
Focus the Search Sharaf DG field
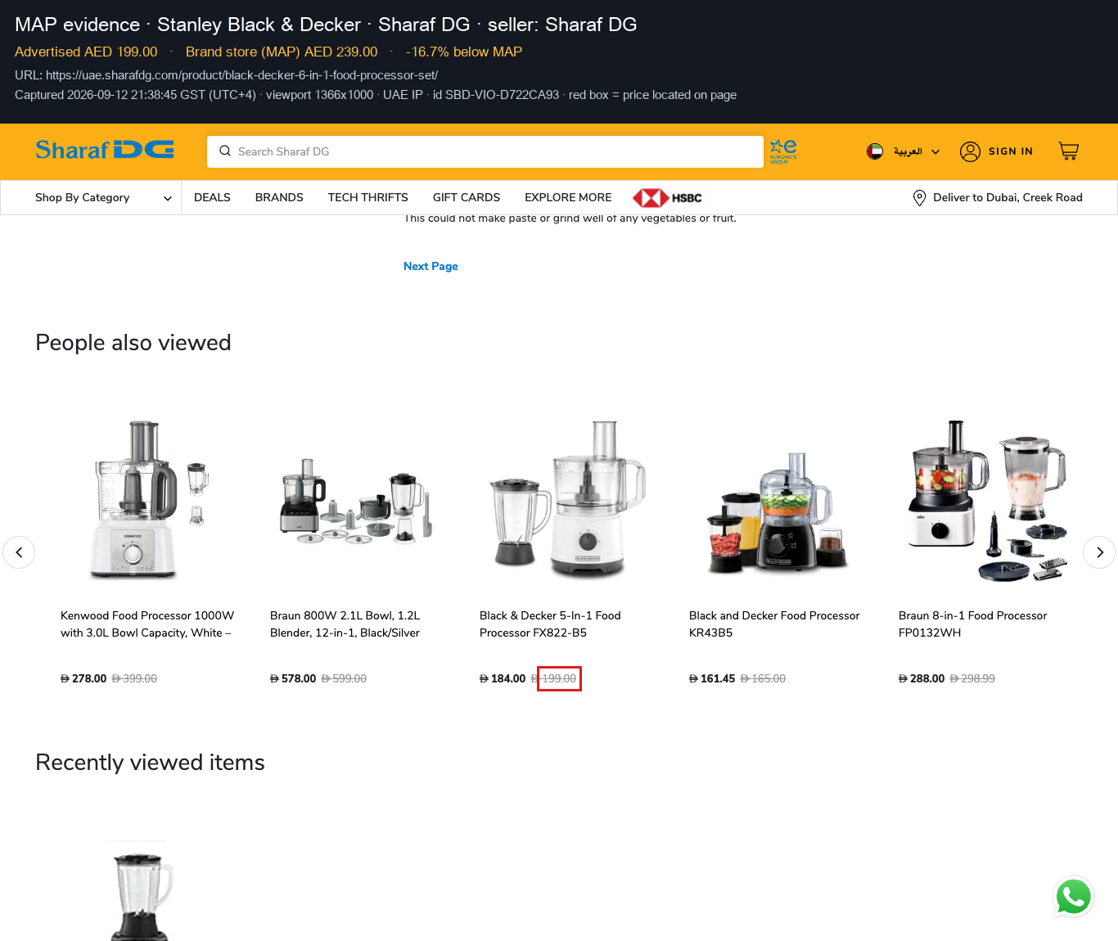point(485,151)
